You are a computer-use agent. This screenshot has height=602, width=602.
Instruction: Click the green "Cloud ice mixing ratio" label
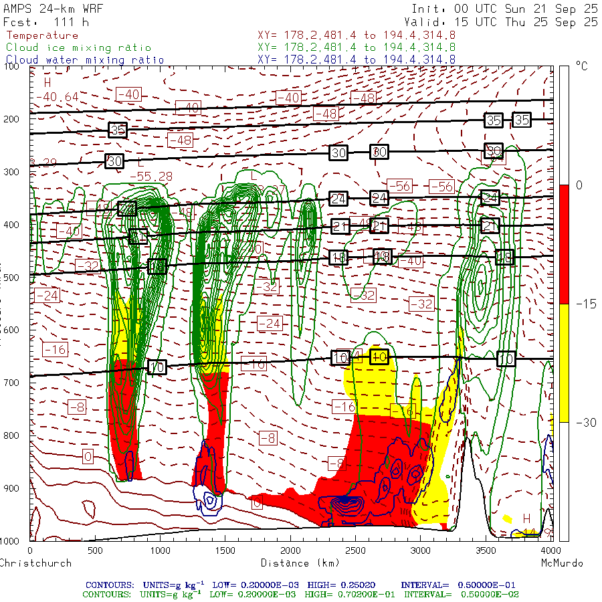click(x=78, y=47)
